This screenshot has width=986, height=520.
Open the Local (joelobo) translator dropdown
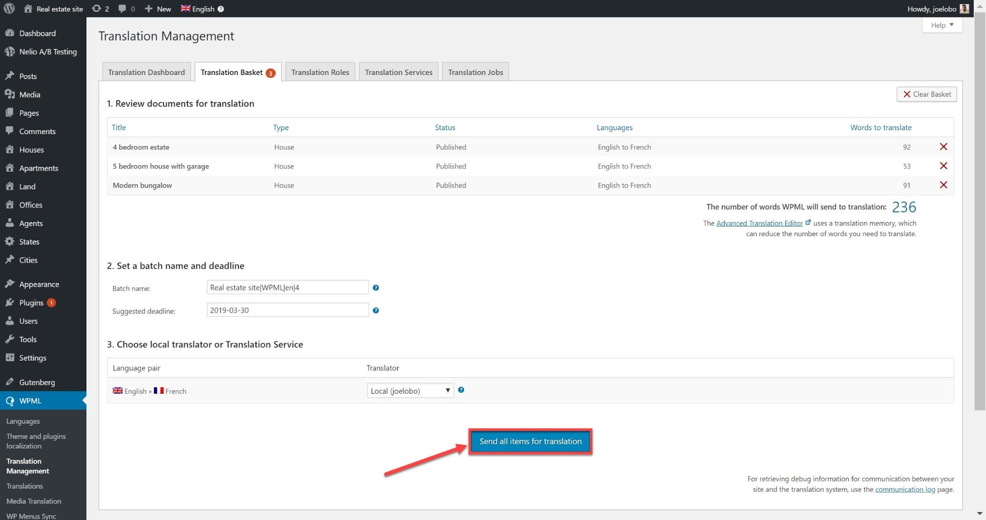[x=410, y=391]
